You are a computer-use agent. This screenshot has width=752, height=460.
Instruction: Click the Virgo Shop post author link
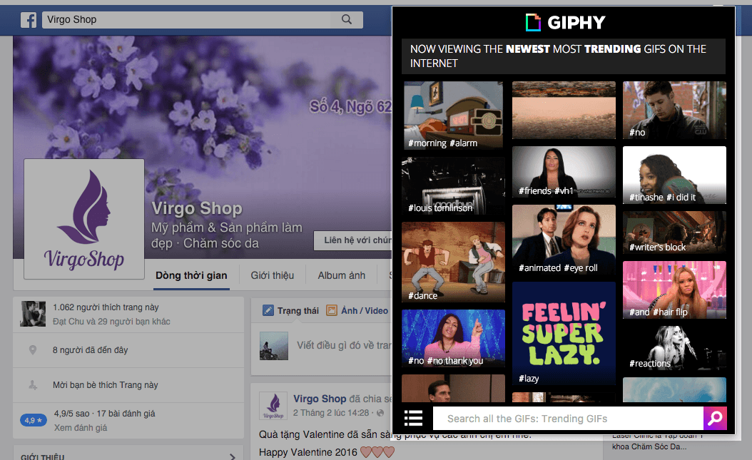tap(320, 399)
